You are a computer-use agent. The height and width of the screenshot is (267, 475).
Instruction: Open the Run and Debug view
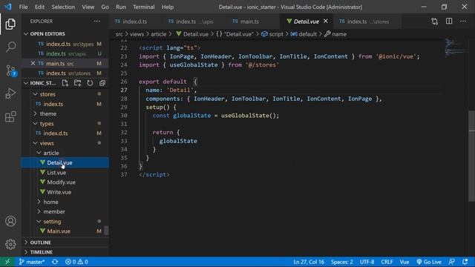point(10,93)
